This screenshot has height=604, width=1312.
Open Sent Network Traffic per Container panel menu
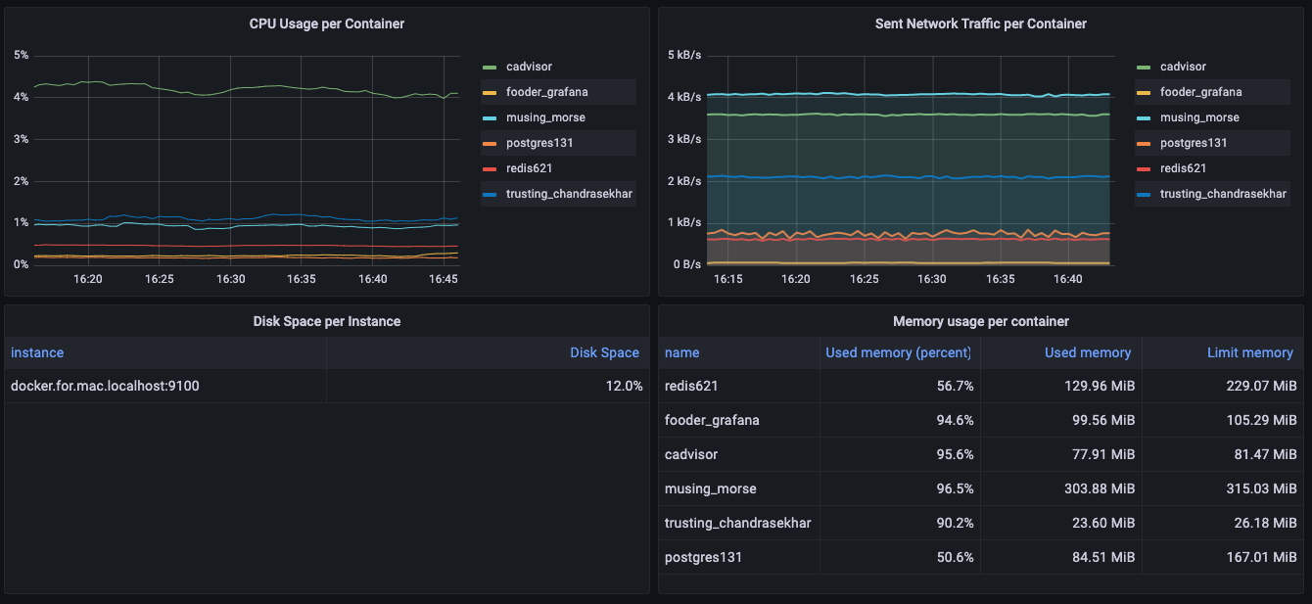pyautogui.click(x=980, y=23)
